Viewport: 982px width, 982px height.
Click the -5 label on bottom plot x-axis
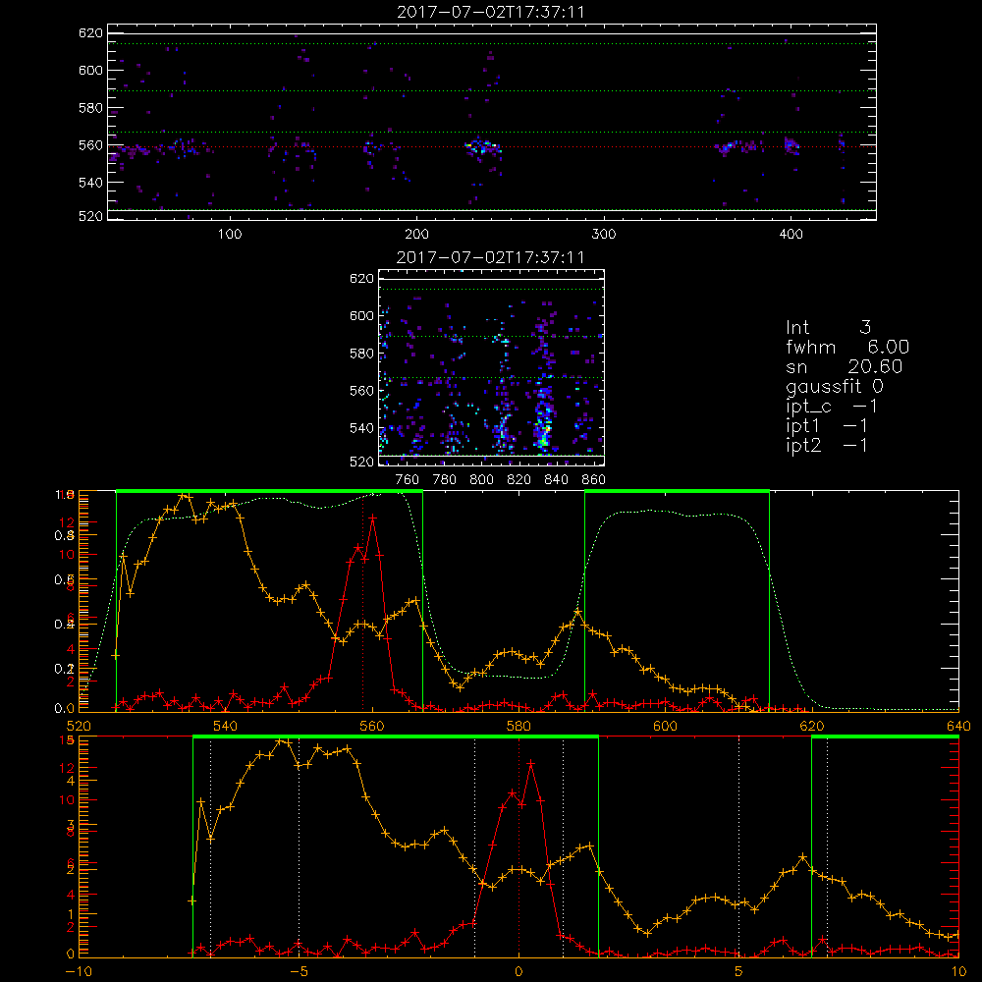pyautogui.click(x=299, y=971)
